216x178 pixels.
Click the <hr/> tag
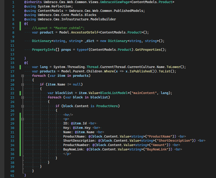(68, 115)
